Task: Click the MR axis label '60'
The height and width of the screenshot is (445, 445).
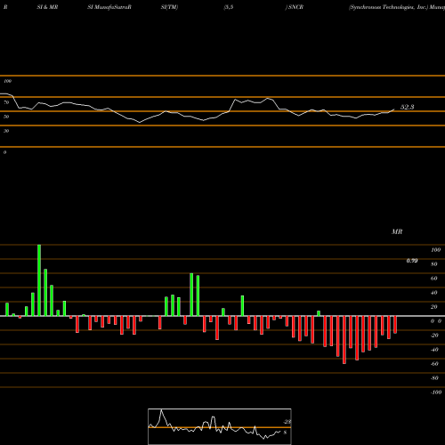Action: click(433, 279)
